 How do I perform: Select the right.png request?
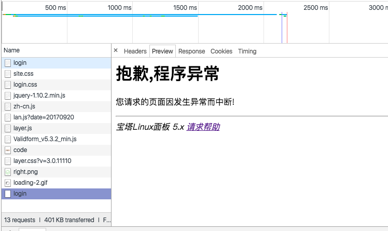pos(57,172)
